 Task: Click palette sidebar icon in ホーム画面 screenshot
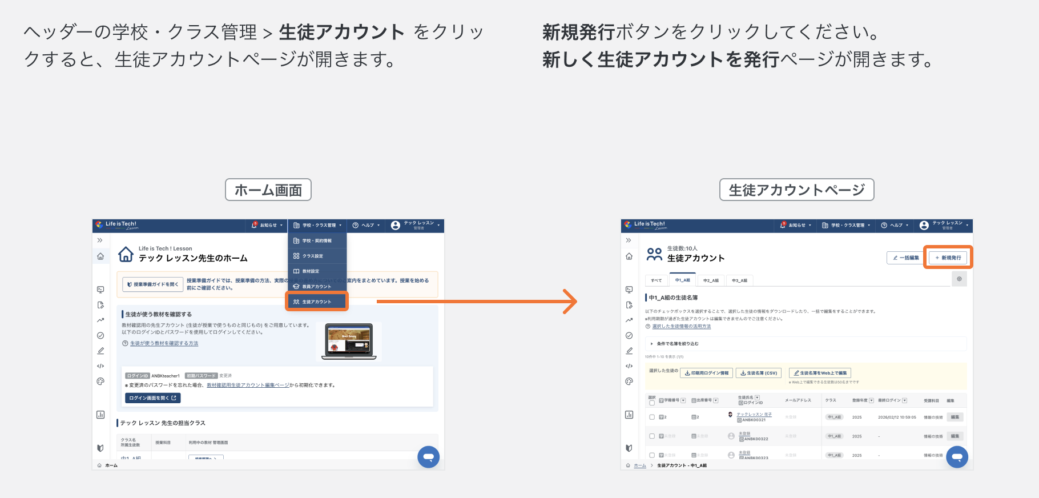click(x=100, y=381)
